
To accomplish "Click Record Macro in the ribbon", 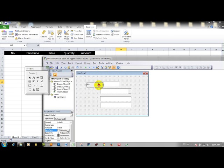I will click(x=22, y=31).
